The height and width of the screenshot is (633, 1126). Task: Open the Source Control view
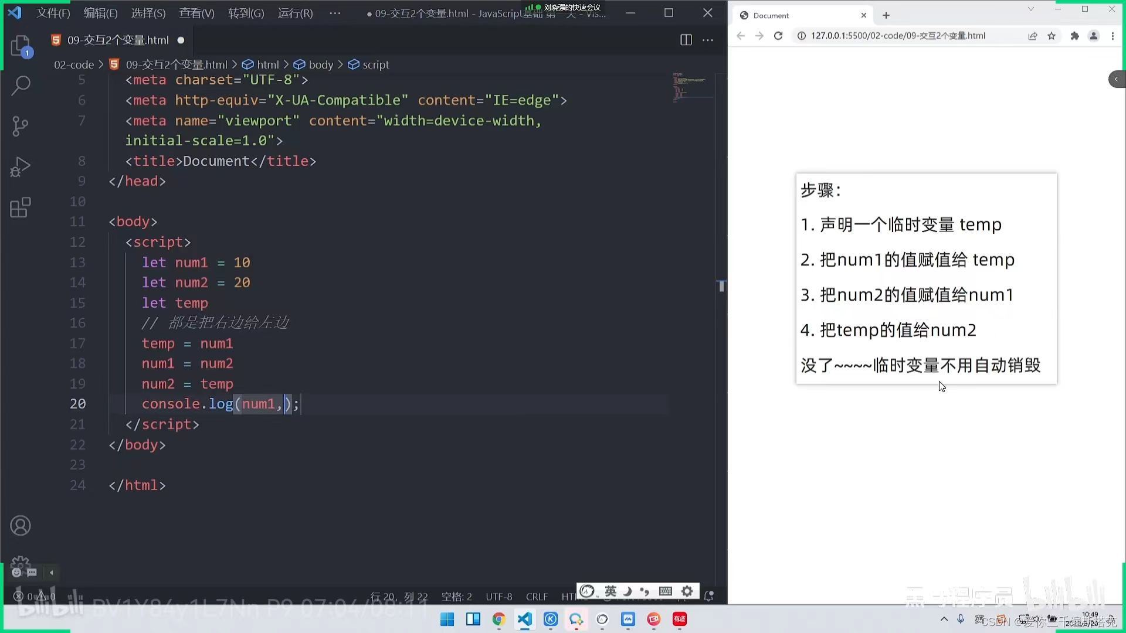21,126
